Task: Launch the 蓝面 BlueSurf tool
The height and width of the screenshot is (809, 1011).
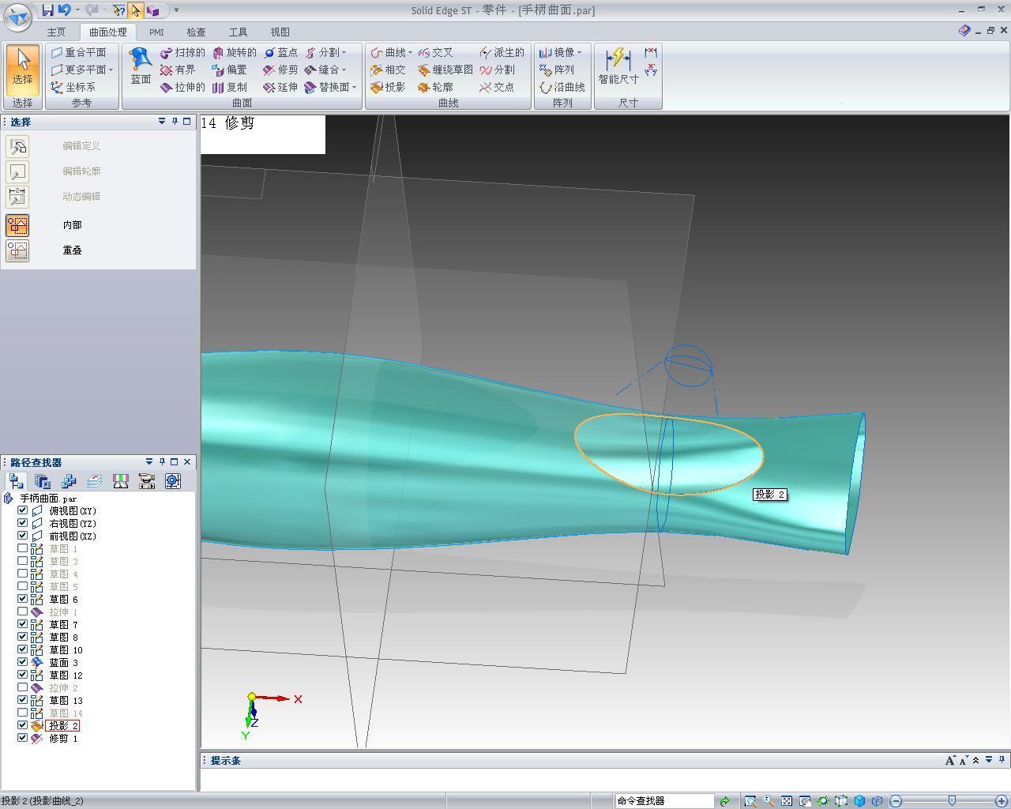Action: tap(141, 66)
